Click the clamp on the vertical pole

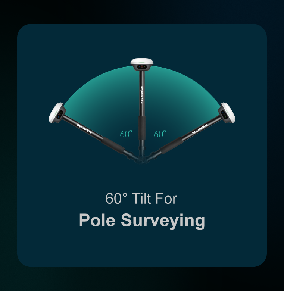(x=142, y=148)
